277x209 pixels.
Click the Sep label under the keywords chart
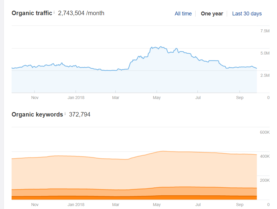[x=240, y=205]
